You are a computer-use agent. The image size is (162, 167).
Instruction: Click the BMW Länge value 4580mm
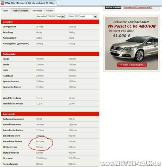(72, 59)
